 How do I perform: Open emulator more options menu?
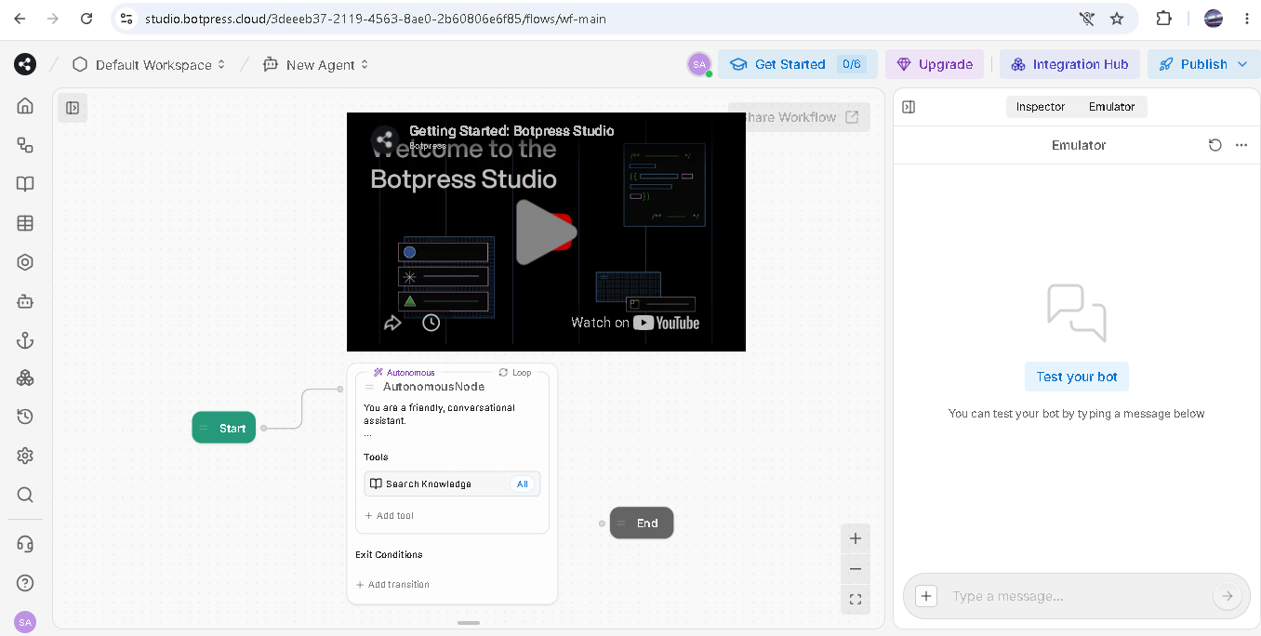(x=1241, y=145)
